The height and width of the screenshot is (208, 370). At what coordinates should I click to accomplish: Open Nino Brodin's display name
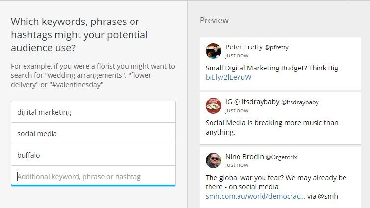coord(244,157)
